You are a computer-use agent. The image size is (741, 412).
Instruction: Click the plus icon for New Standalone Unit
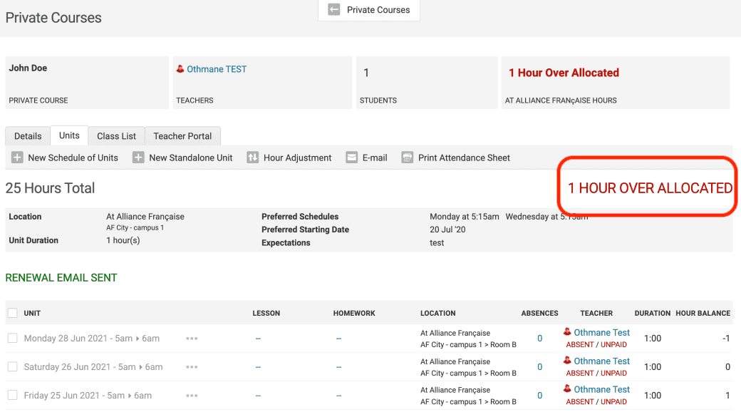pyautogui.click(x=138, y=158)
